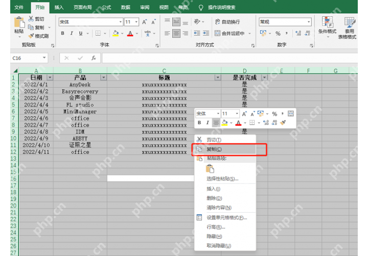
Task: Click the ribbon Copy (复制) button
Action: pyautogui.click(x=37, y=28)
